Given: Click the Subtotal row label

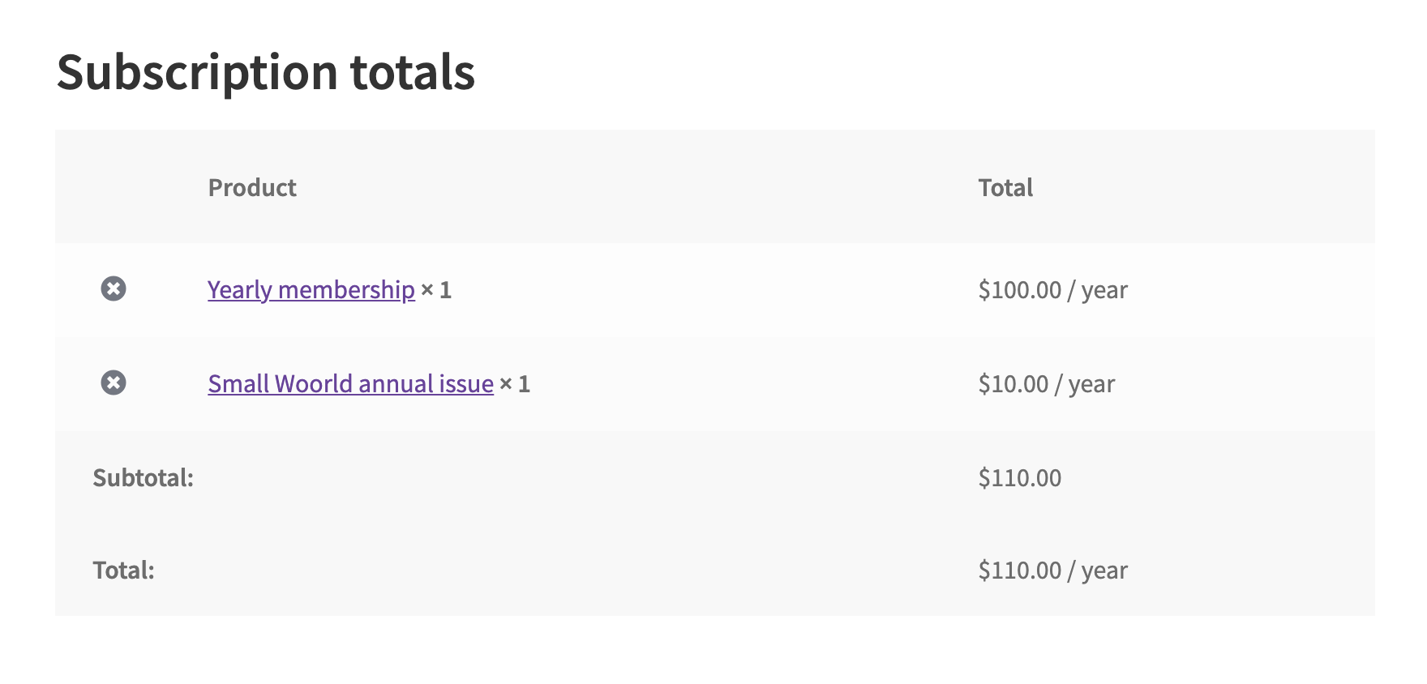Looking at the screenshot, I should [143, 477].
